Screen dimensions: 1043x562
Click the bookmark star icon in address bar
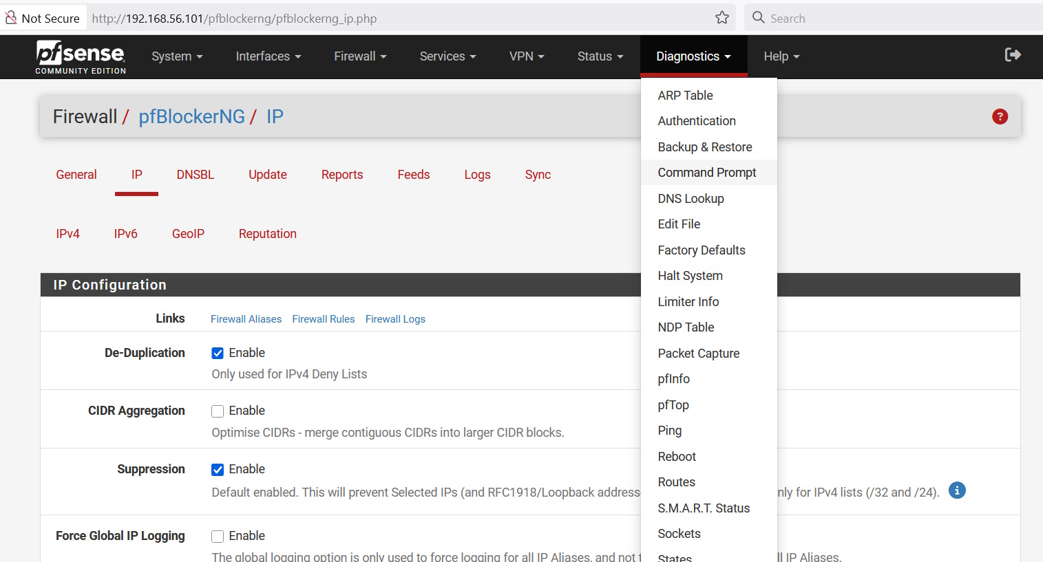(x=721, y=18)
